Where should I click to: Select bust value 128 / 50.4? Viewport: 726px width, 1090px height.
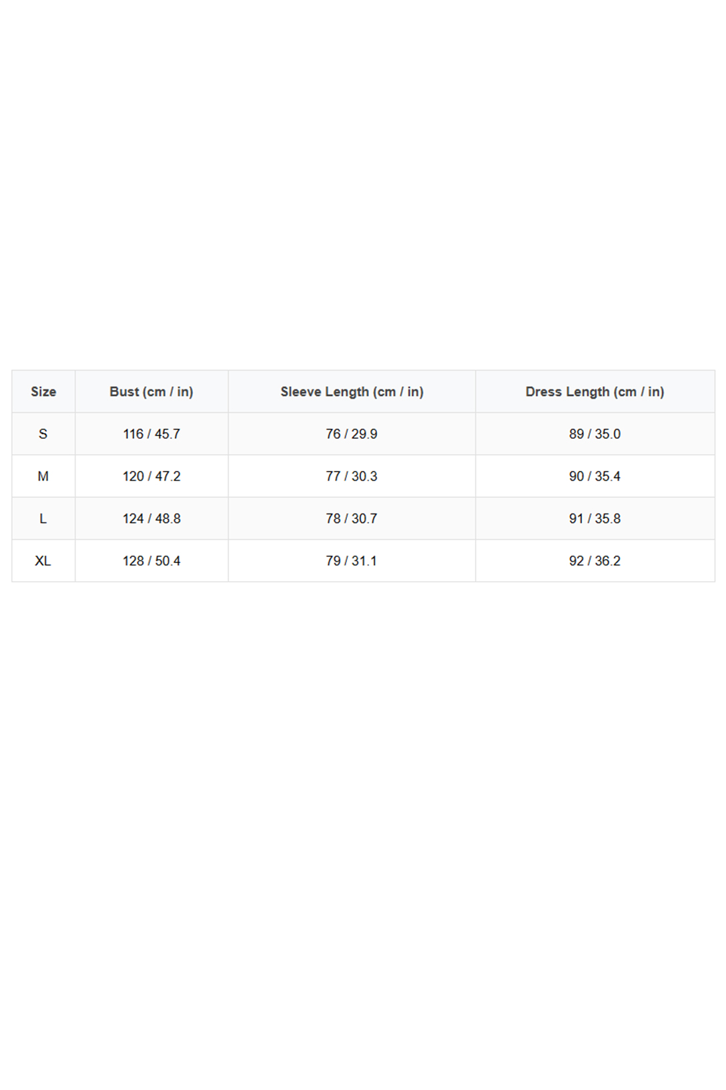(x=151, y=561)
